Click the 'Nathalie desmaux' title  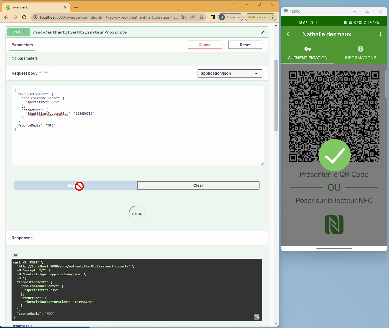(327, 34)
